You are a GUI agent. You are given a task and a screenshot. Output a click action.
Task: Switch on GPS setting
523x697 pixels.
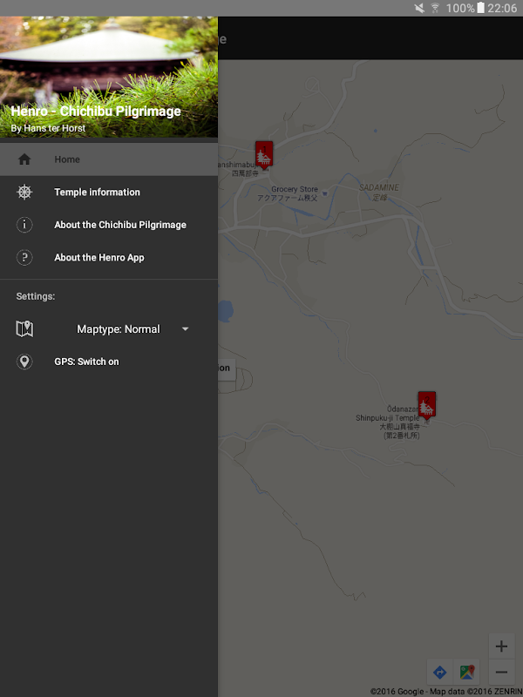109,362
